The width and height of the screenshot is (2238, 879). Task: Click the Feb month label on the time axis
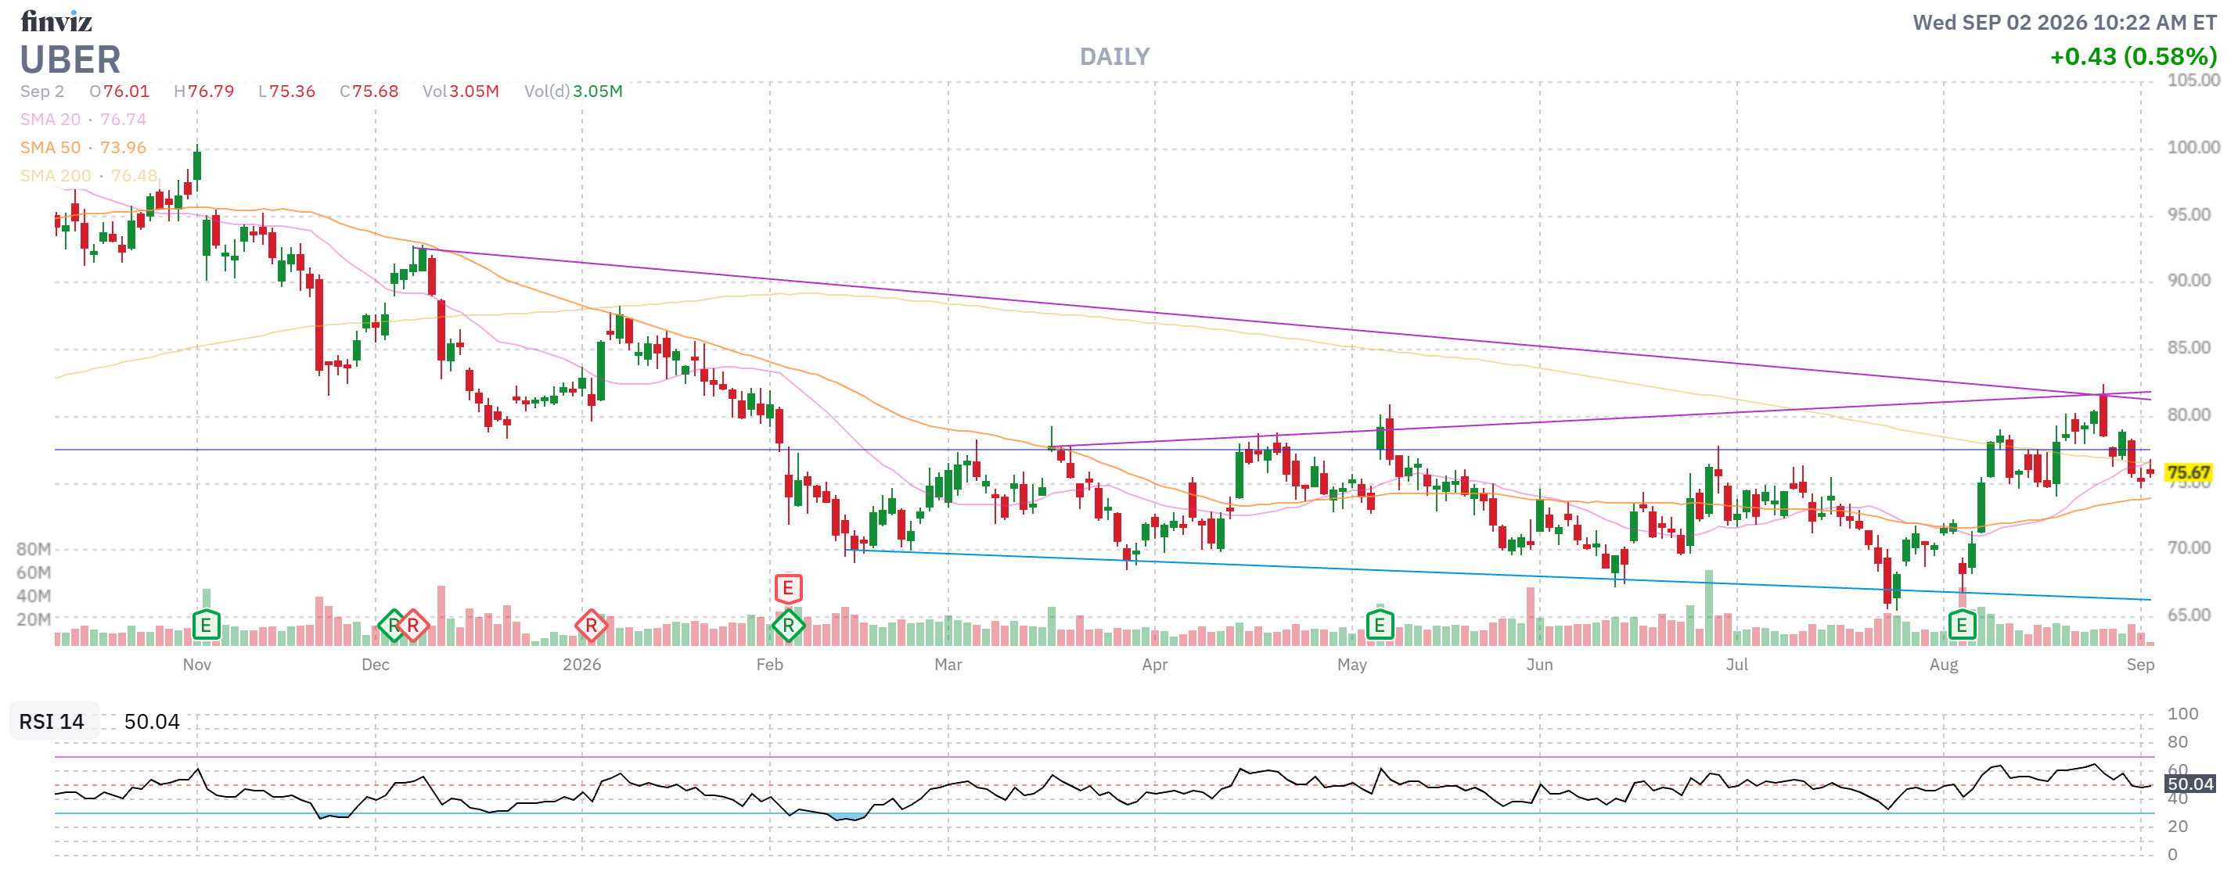tap(770, 665)
